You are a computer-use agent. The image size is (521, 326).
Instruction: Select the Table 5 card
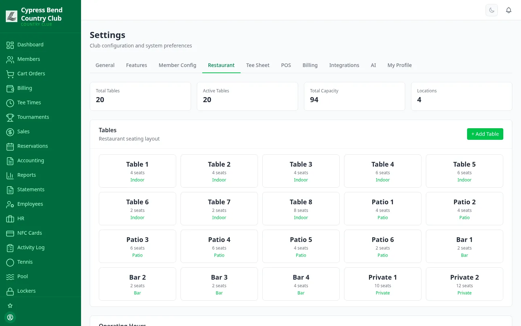click(465, 171)
